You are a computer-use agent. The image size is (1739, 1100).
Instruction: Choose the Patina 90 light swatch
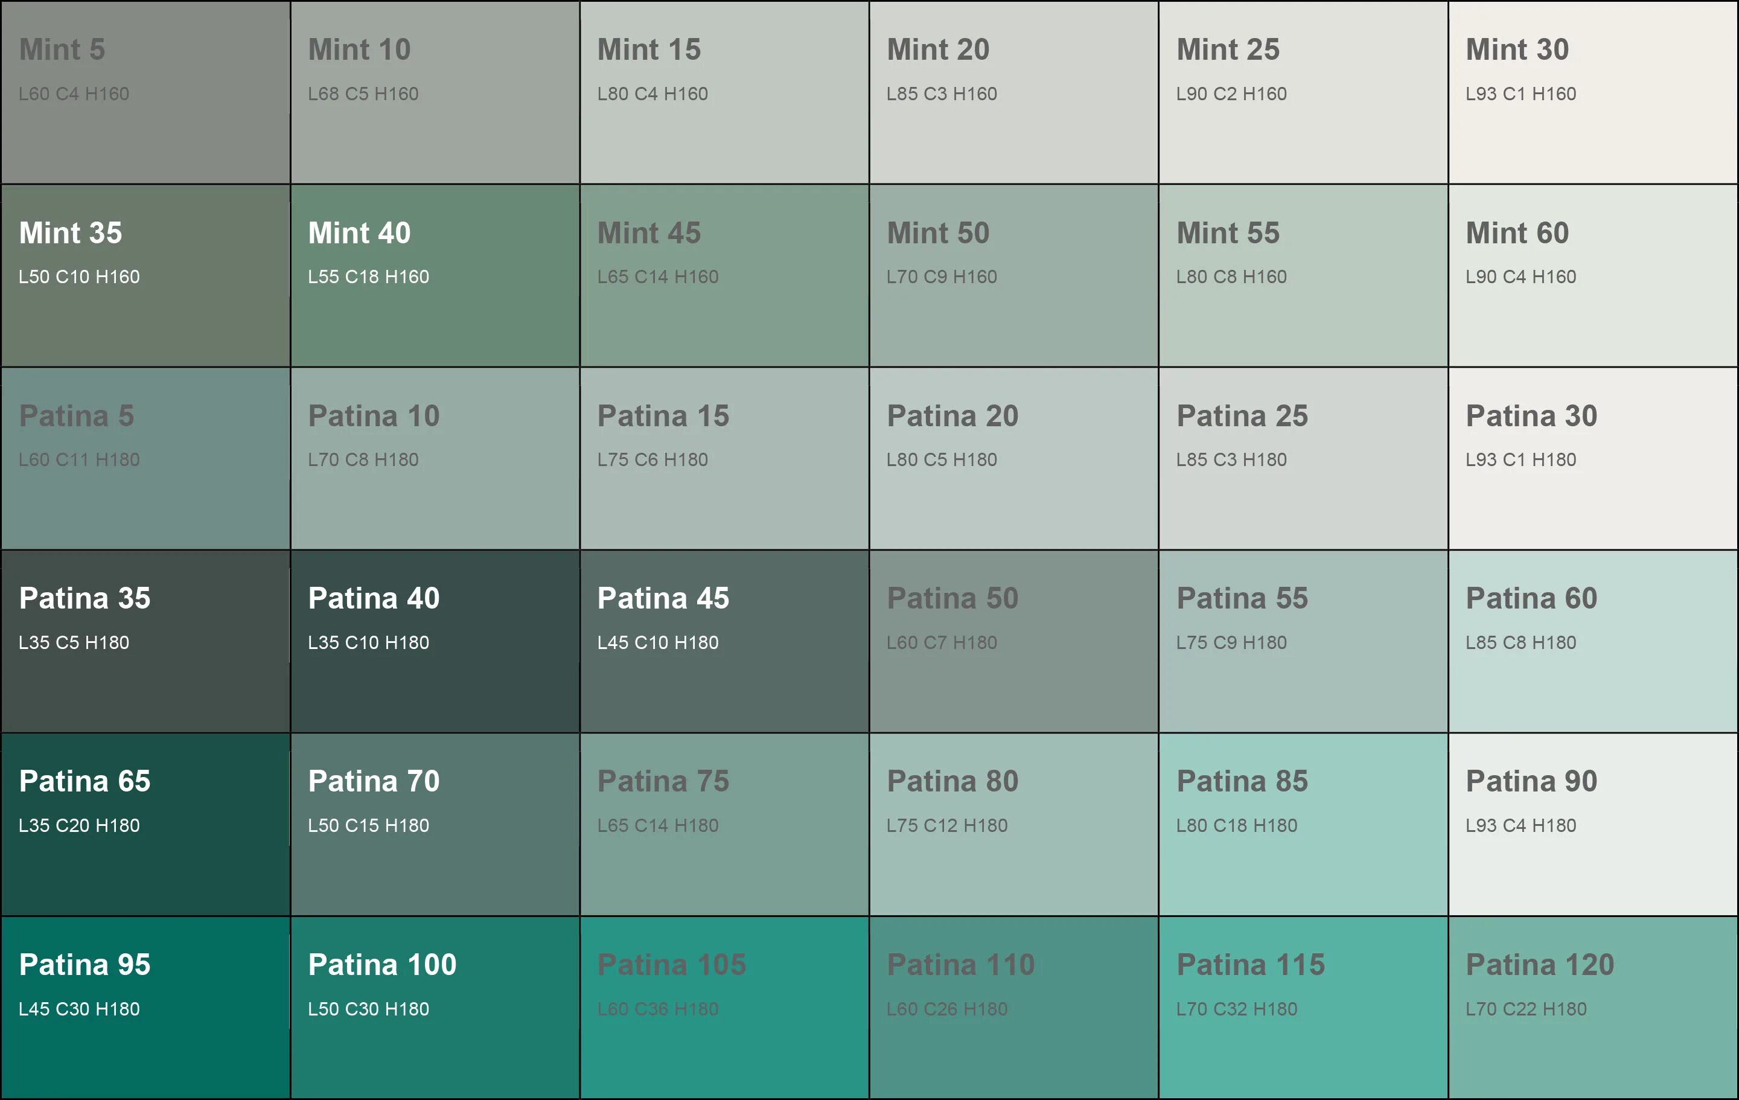point(1592,824)
